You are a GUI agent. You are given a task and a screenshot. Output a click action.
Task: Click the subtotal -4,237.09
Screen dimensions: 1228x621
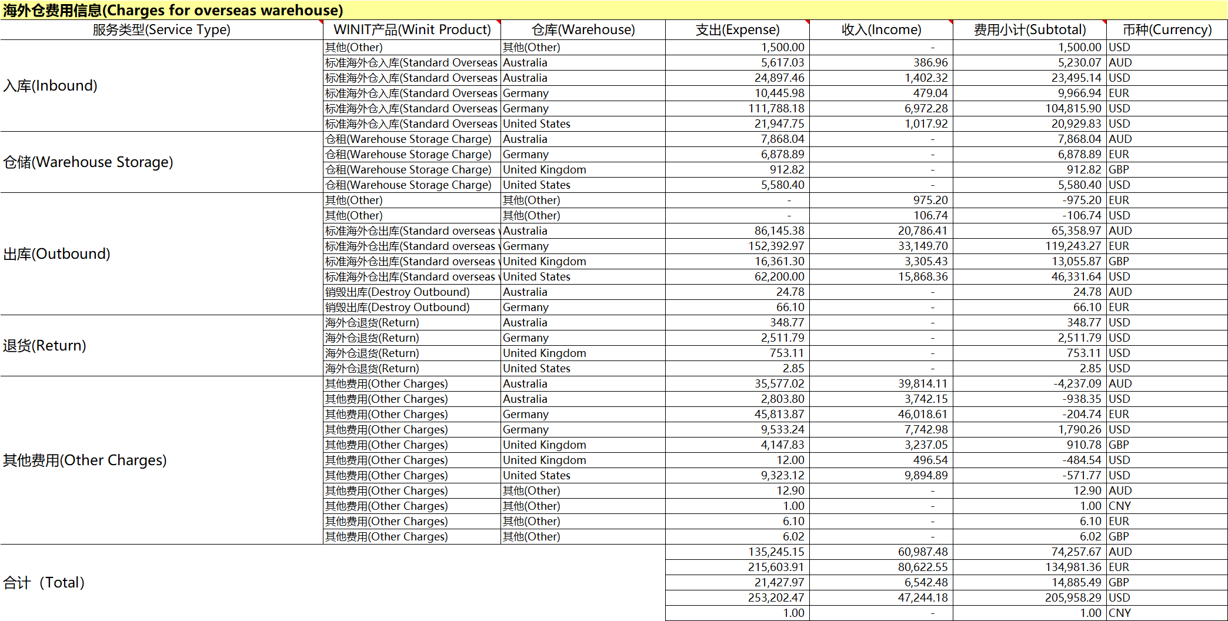pyautogui.click(x=1030, y=383)
